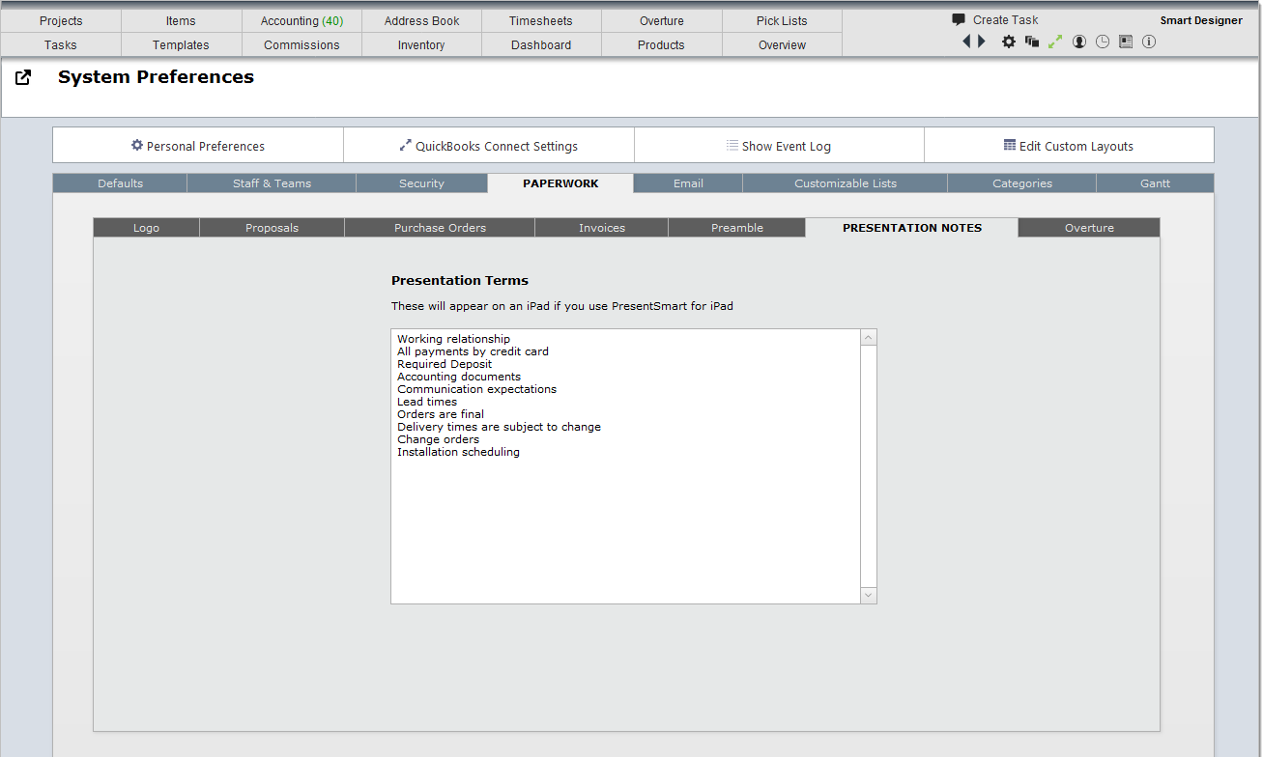
Task: Switch to the Categories tab
Action: (1022, 183)
